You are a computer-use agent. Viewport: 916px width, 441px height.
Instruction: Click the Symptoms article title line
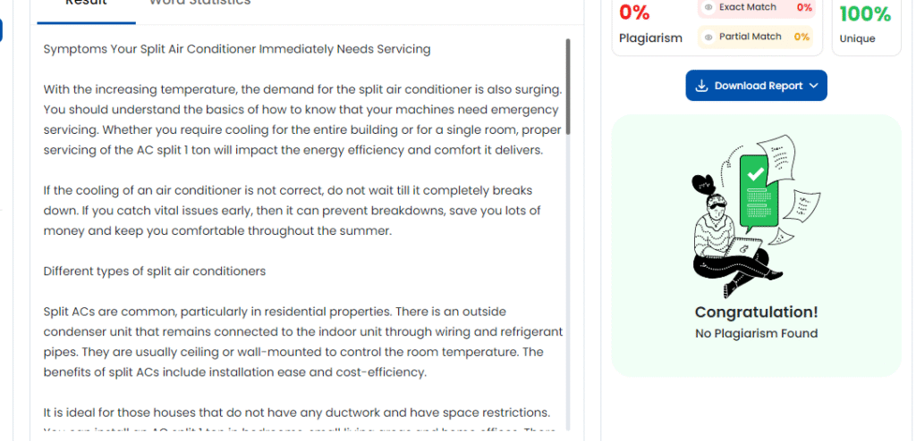pyautogui.click(x=237, y=49)
